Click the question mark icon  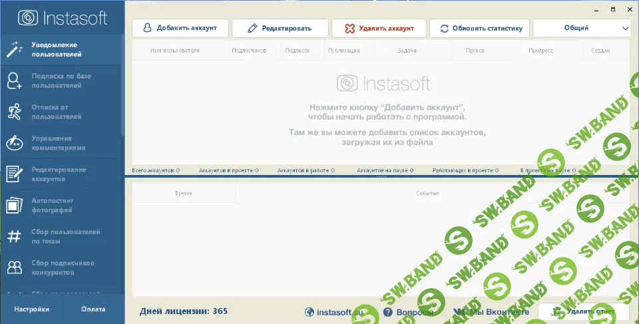pyautogui.click(x=388, y=312)
